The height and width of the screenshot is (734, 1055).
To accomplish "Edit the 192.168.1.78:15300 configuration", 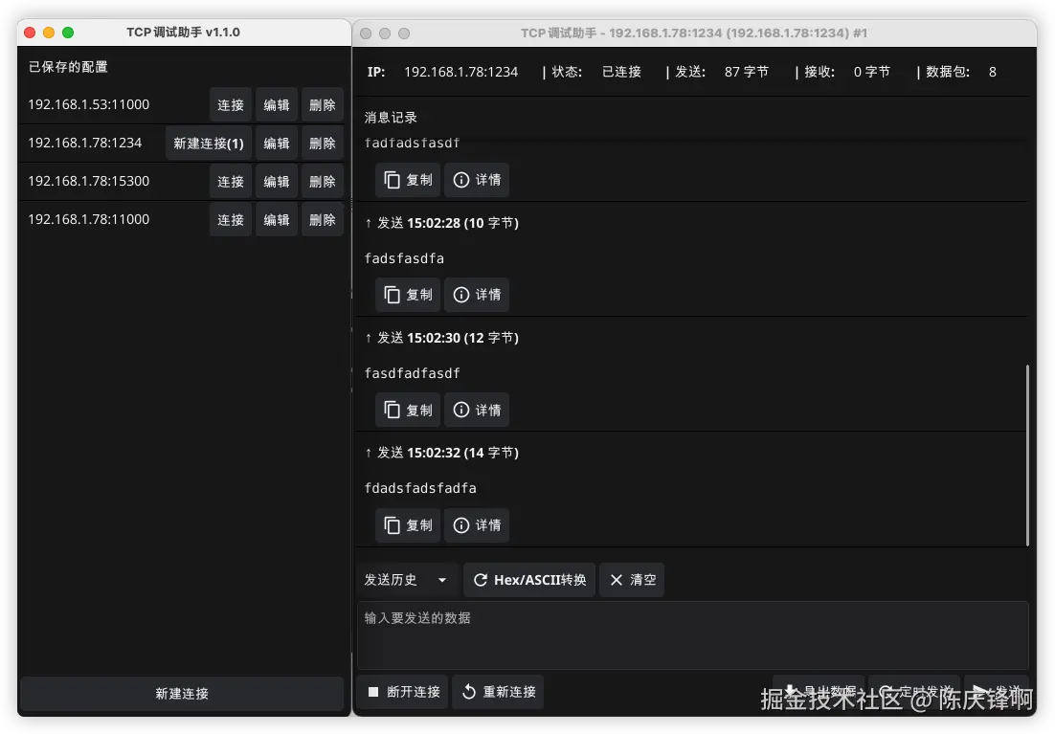I will (276, 181).
